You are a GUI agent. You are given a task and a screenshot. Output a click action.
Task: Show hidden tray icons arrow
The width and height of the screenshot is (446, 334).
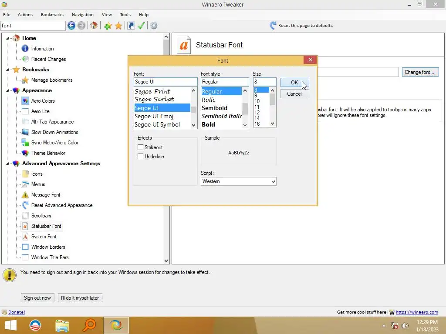(x=384, y=326)
